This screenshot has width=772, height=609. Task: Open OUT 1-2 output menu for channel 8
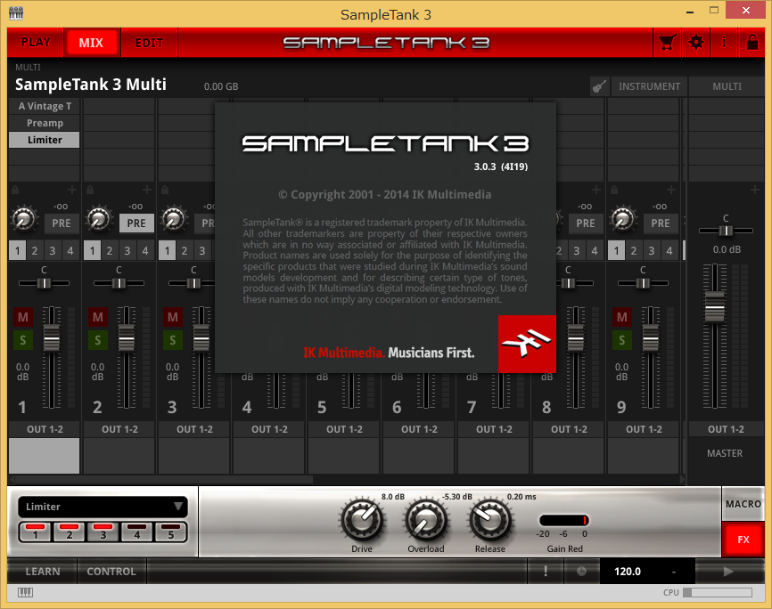point(568,429)
